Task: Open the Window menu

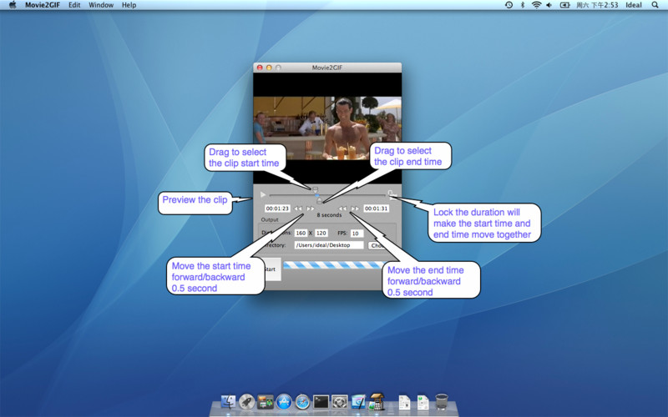Action: [101, 5]
